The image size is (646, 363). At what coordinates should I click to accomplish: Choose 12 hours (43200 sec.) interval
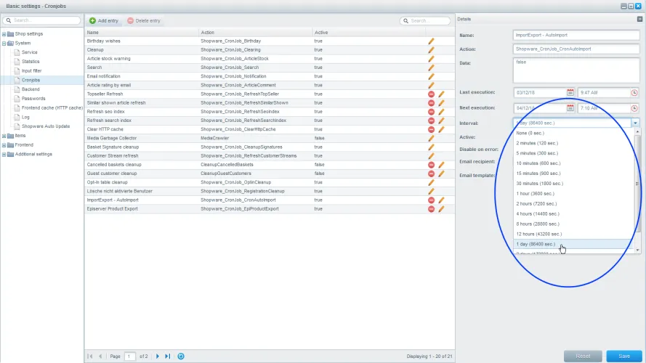pos(573,234)
